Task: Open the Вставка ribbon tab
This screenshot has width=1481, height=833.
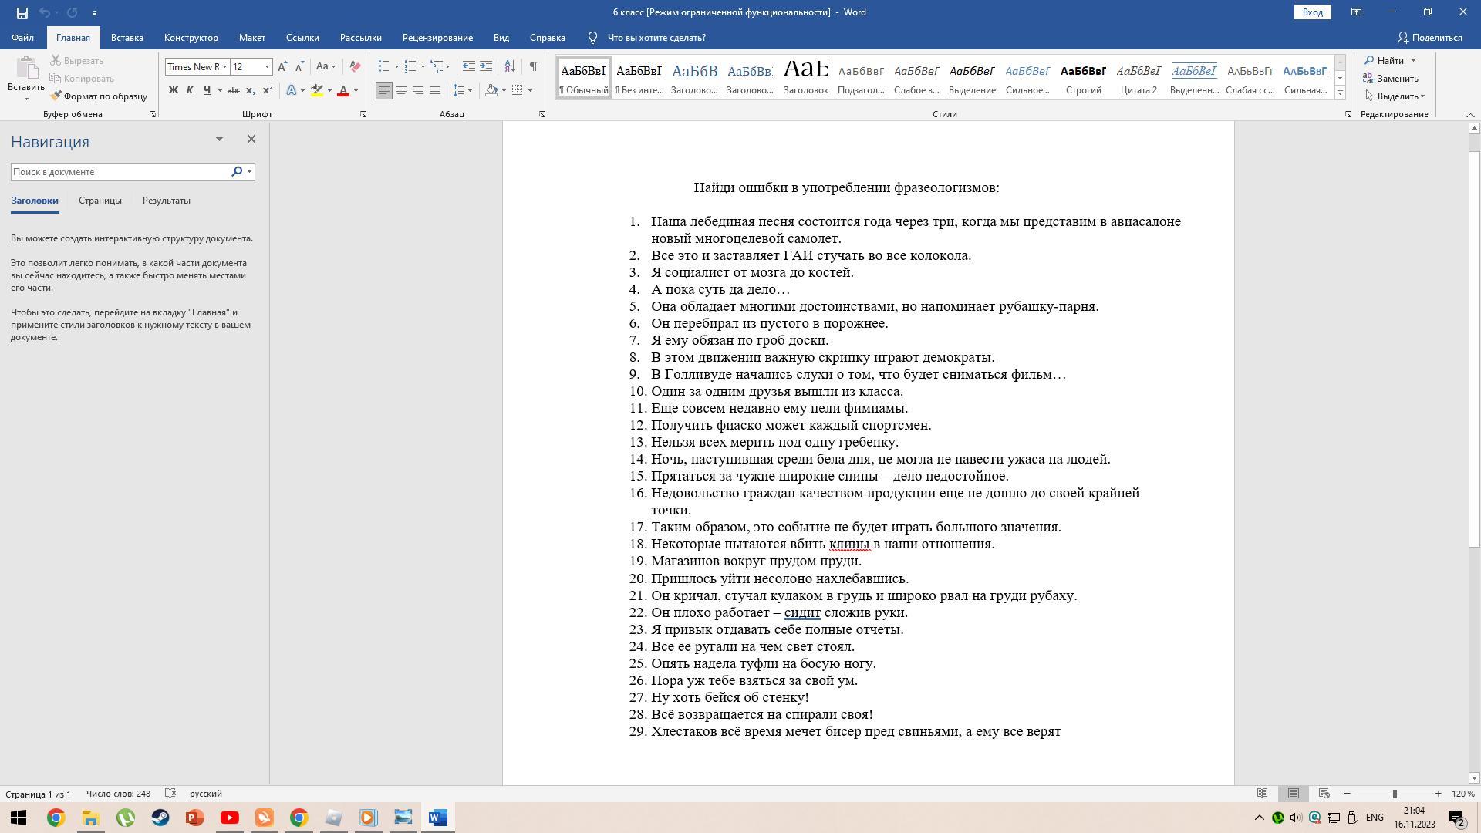Action: [127, 37]
